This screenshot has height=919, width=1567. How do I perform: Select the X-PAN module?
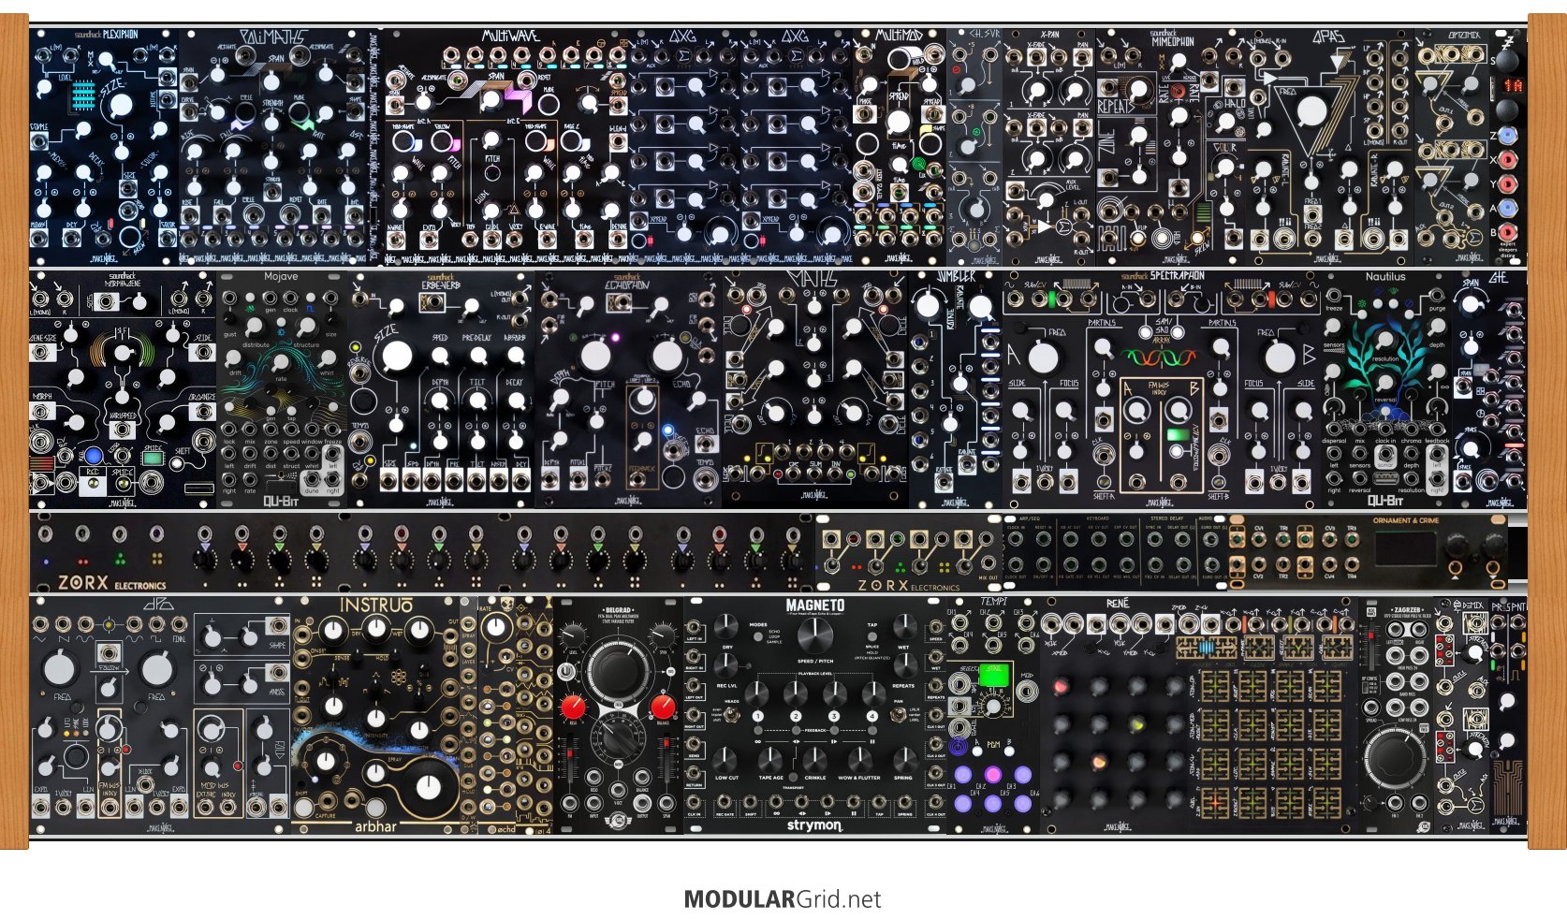coord(1049,147)
